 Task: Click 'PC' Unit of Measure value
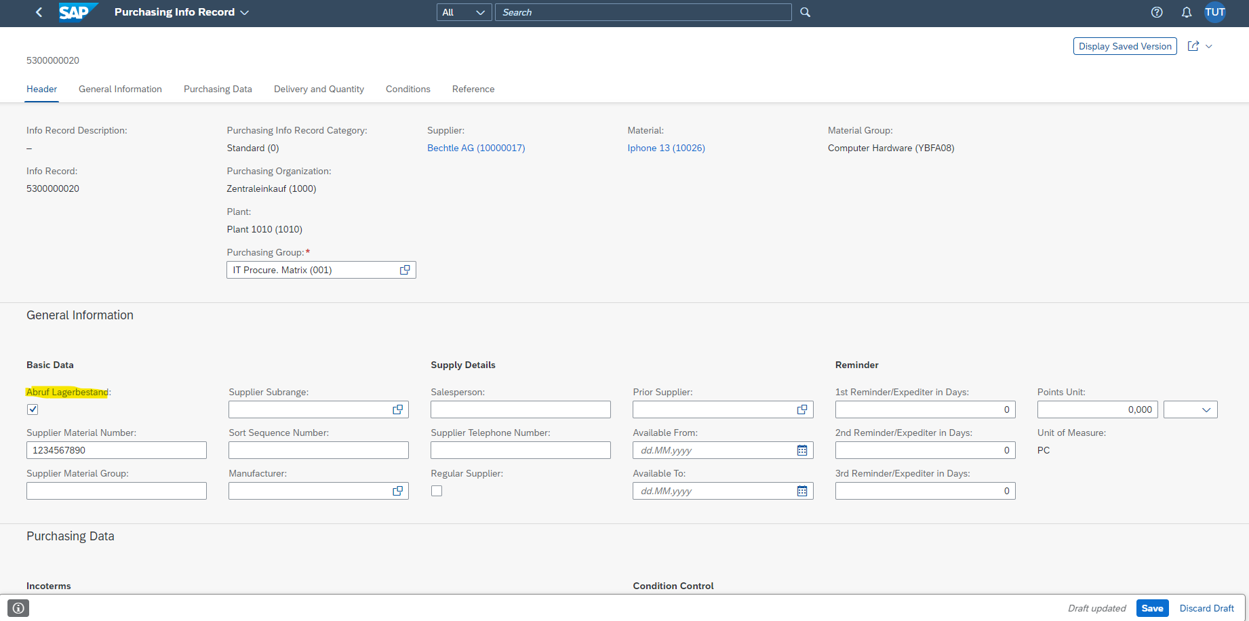click(x=1044, y=450)
